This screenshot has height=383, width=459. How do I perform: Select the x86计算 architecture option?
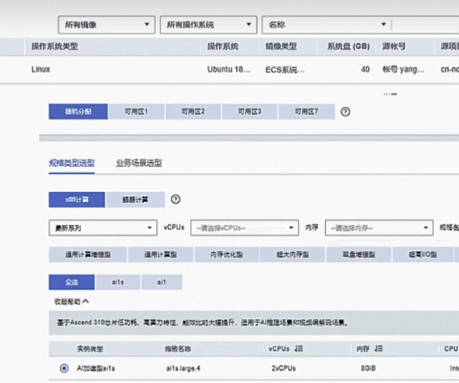pos(77,200)
